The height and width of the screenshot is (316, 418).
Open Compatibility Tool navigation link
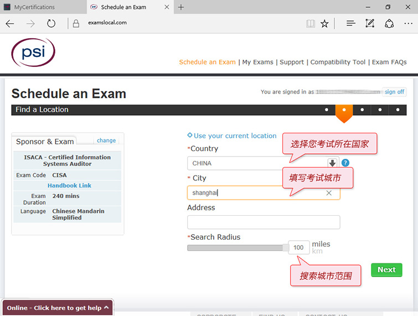point(338,62)
